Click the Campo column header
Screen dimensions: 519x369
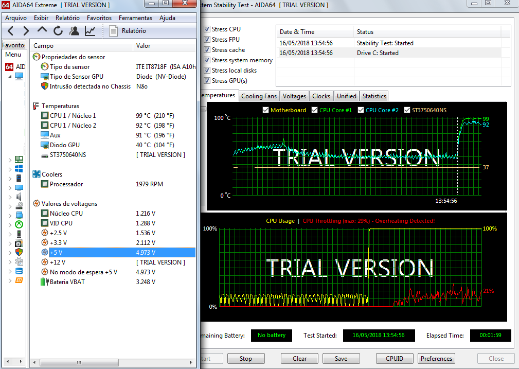point(82,46)
